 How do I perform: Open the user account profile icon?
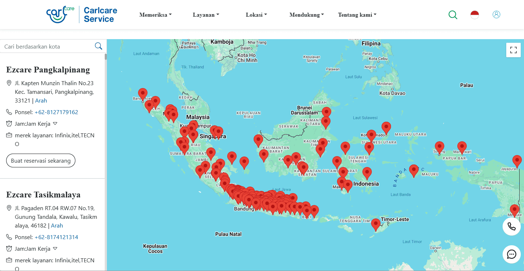coord(496,14)
